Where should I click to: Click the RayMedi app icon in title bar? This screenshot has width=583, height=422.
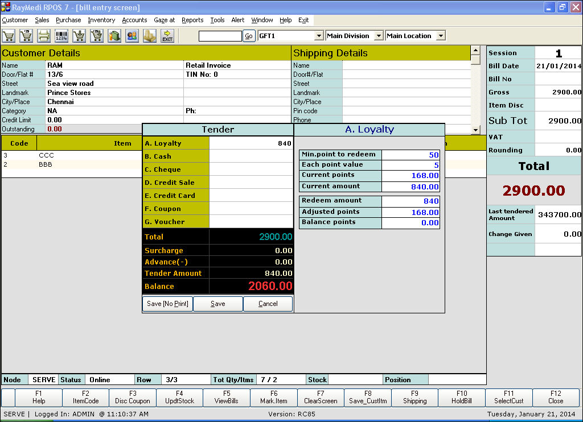coord(6,7)
